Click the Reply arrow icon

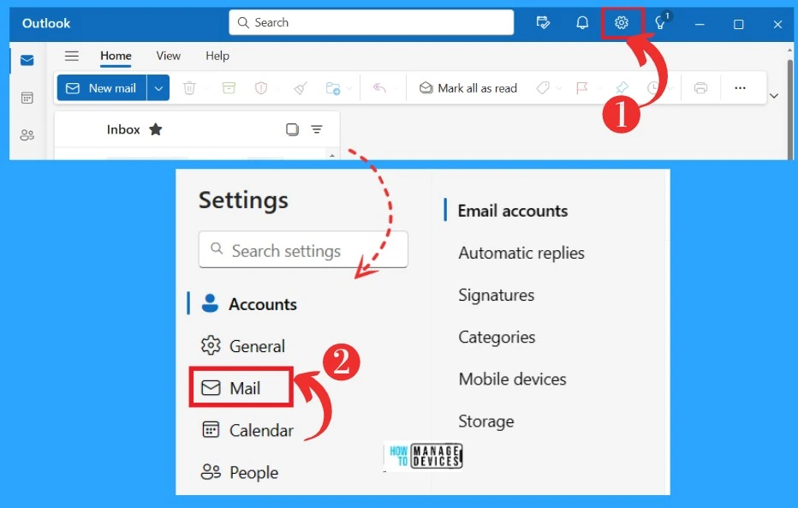pos(379,88)
